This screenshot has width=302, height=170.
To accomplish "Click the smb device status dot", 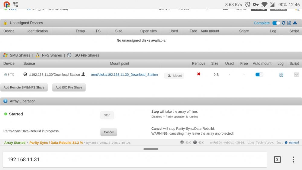I will [5, 75].
